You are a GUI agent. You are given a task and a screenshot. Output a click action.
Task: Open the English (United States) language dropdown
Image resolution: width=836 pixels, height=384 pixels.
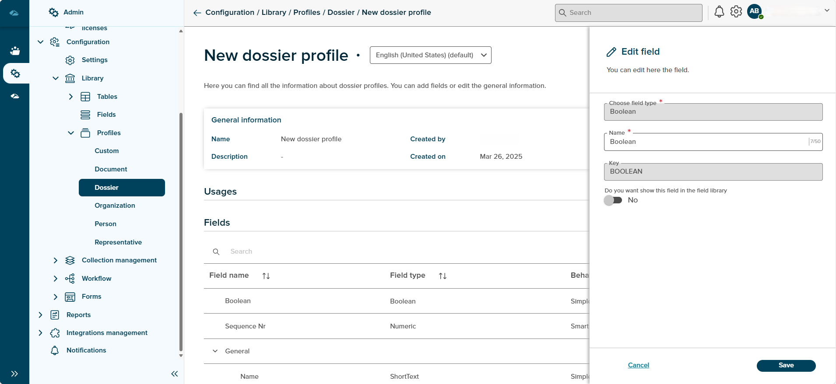[x=431, y=55]
